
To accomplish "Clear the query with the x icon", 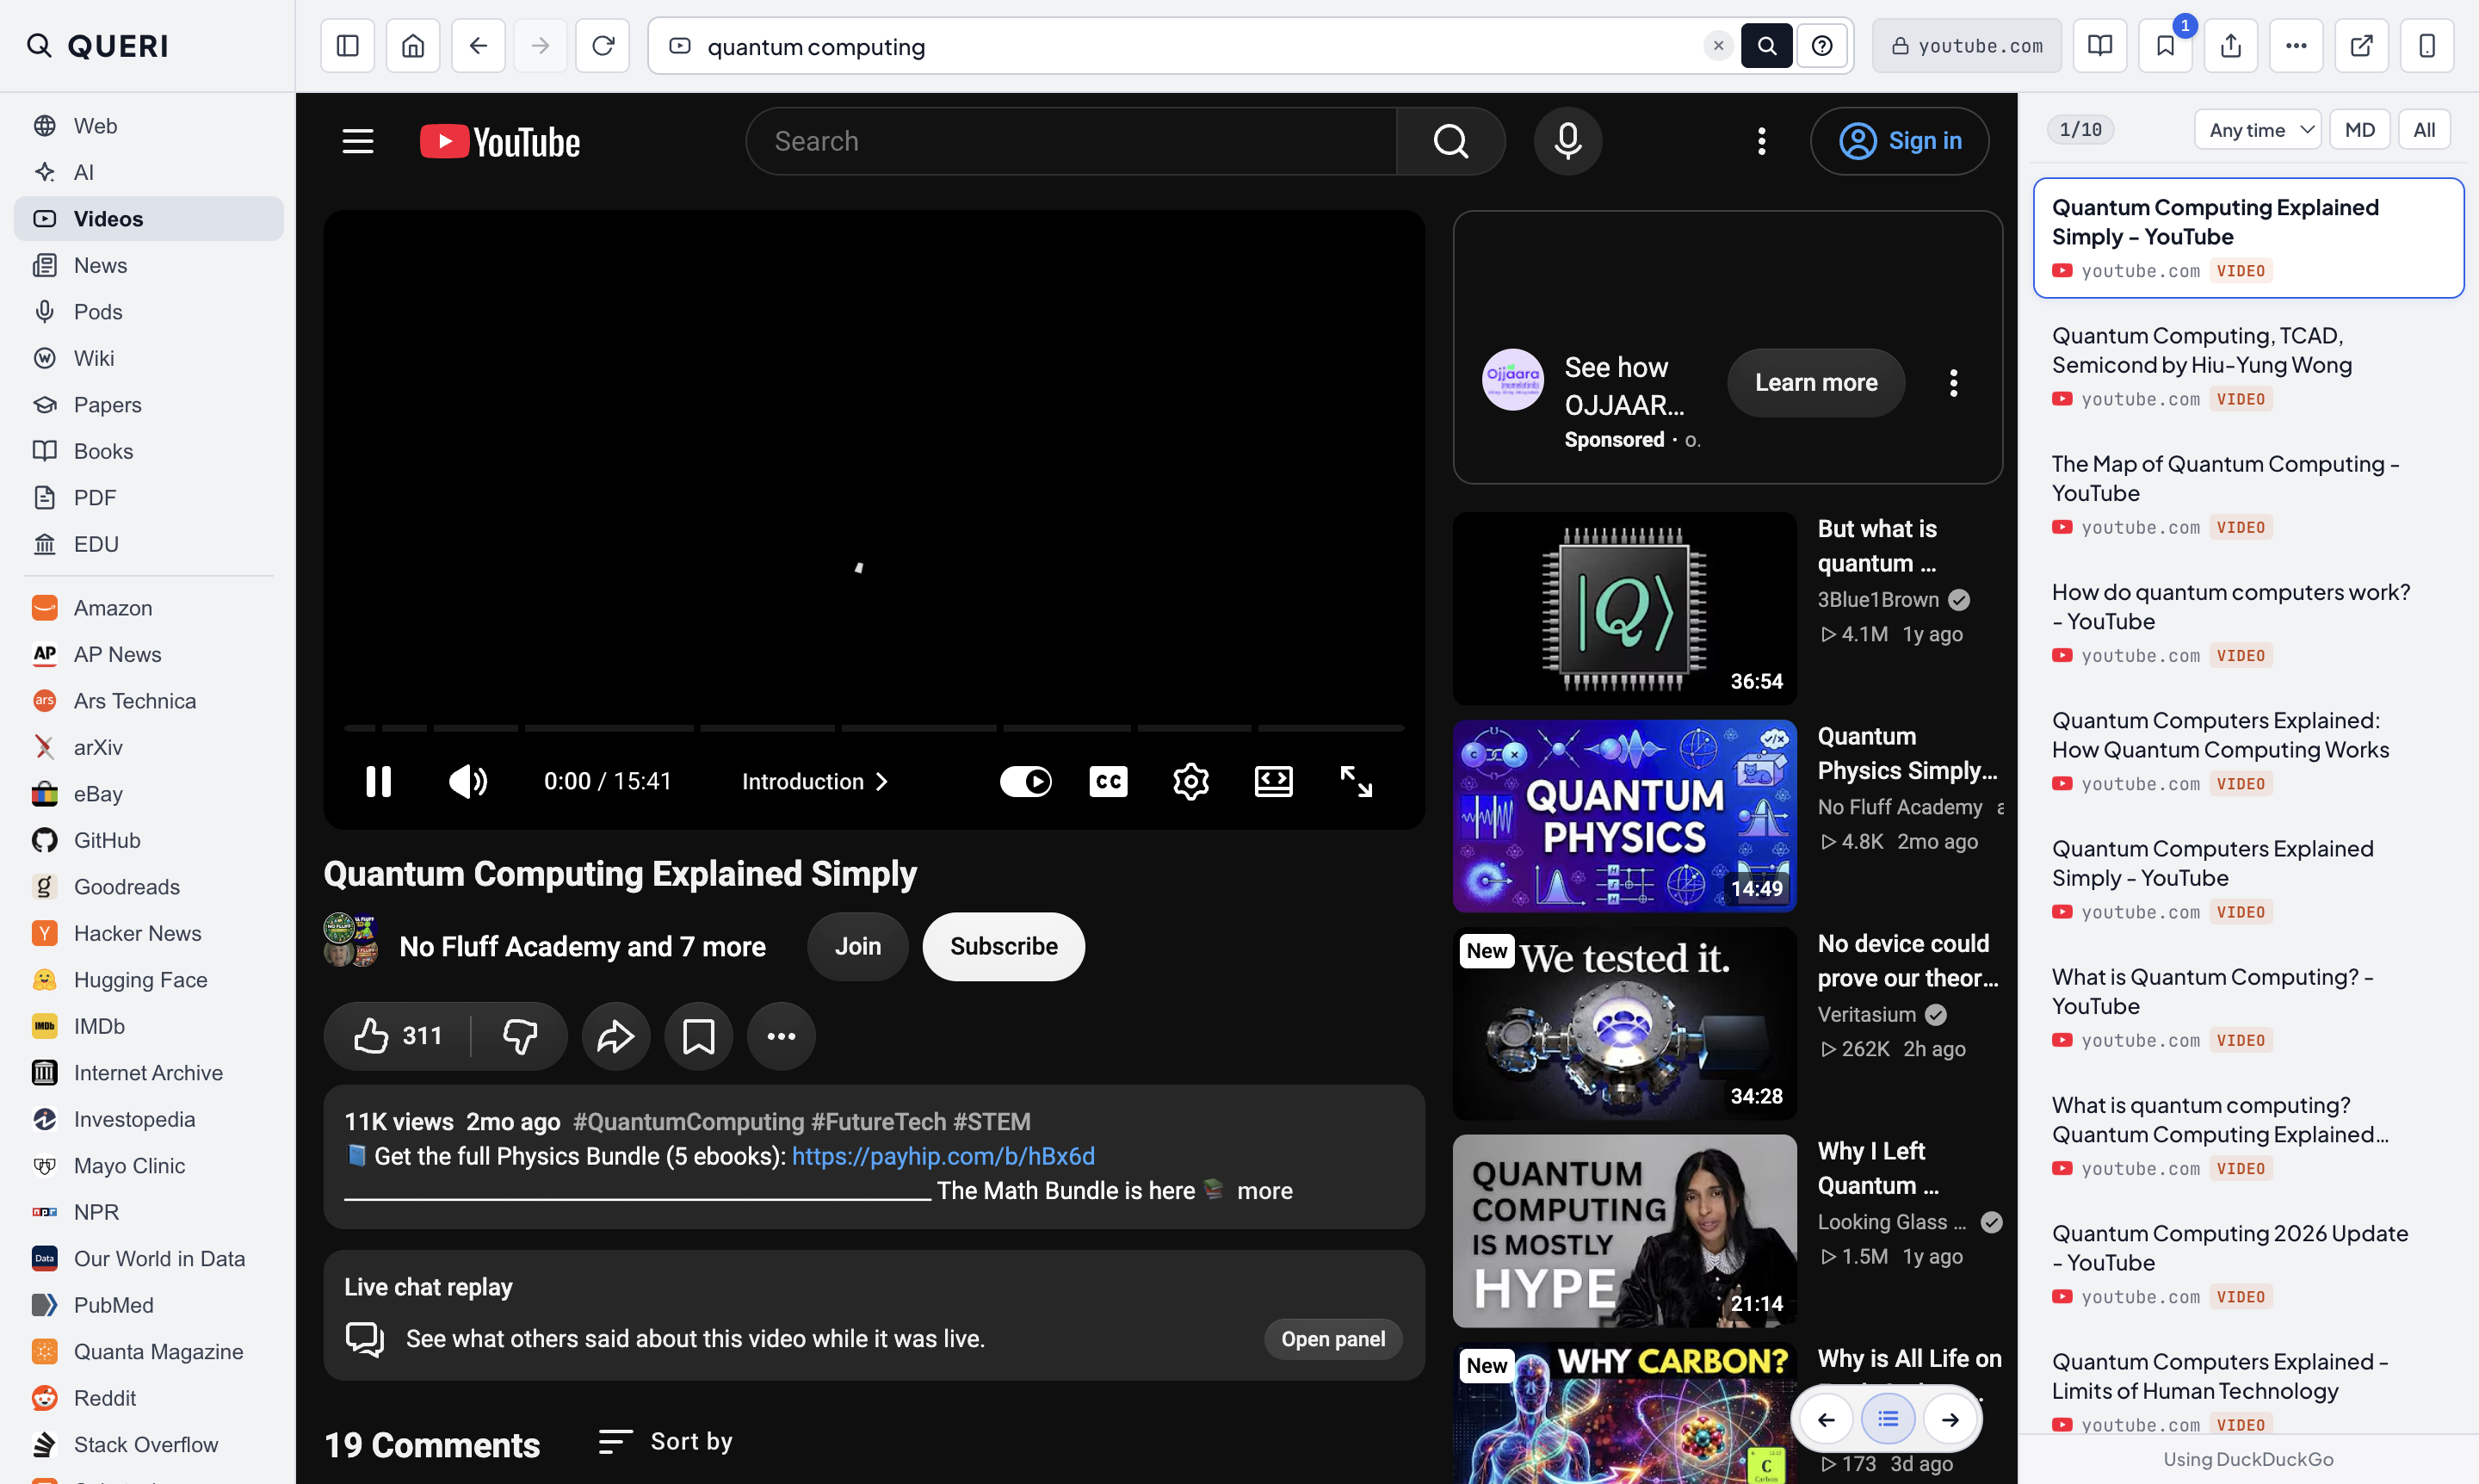I will [1718, 46].
